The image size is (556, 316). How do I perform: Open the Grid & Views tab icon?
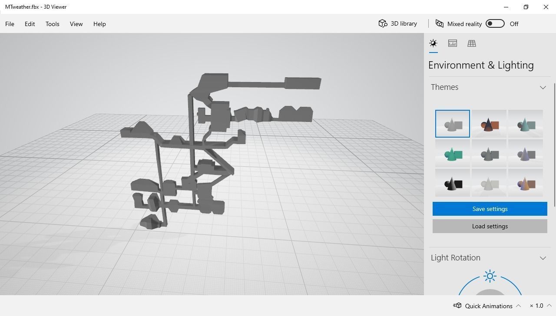click(471, 43)
